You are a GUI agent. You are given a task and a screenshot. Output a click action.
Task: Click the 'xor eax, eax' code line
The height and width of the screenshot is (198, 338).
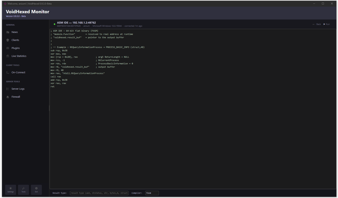coord(58,54)
